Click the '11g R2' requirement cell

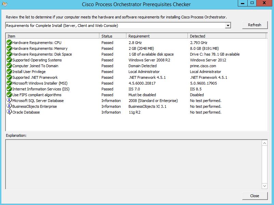[135, 112]
